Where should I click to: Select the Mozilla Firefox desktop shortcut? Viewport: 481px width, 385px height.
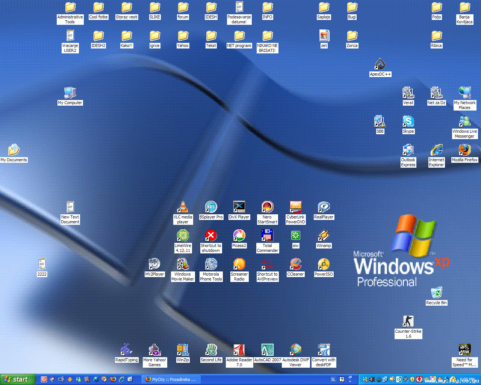(x=465, y=150)
